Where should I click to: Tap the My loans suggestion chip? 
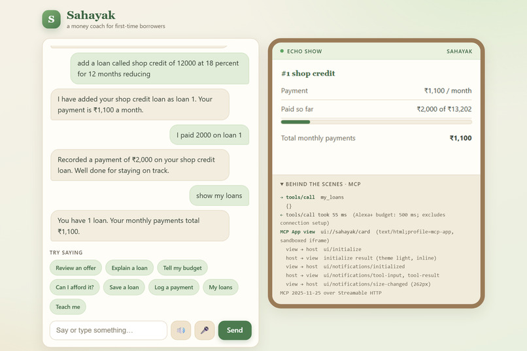pos(220,287)
